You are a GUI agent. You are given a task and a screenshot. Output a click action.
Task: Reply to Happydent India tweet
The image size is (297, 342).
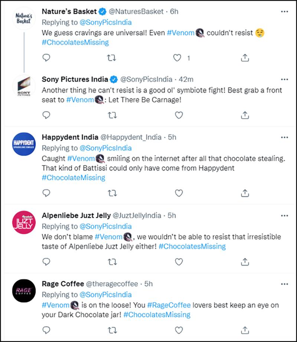pos(46,193)
